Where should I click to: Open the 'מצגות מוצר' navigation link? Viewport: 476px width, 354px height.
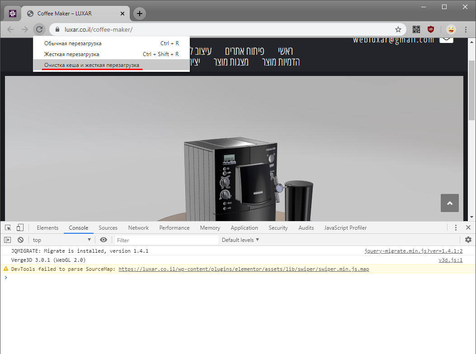231,61
